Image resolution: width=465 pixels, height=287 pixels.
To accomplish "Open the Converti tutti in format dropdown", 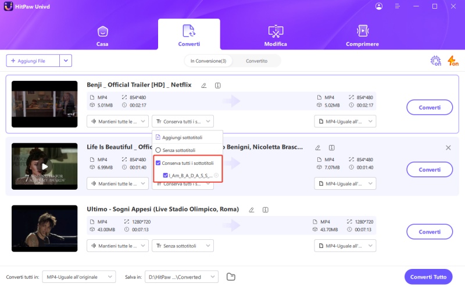I will 80,277.
